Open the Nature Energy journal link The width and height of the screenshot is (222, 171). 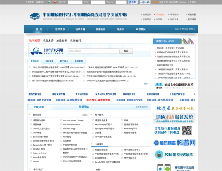click(69, 129)
